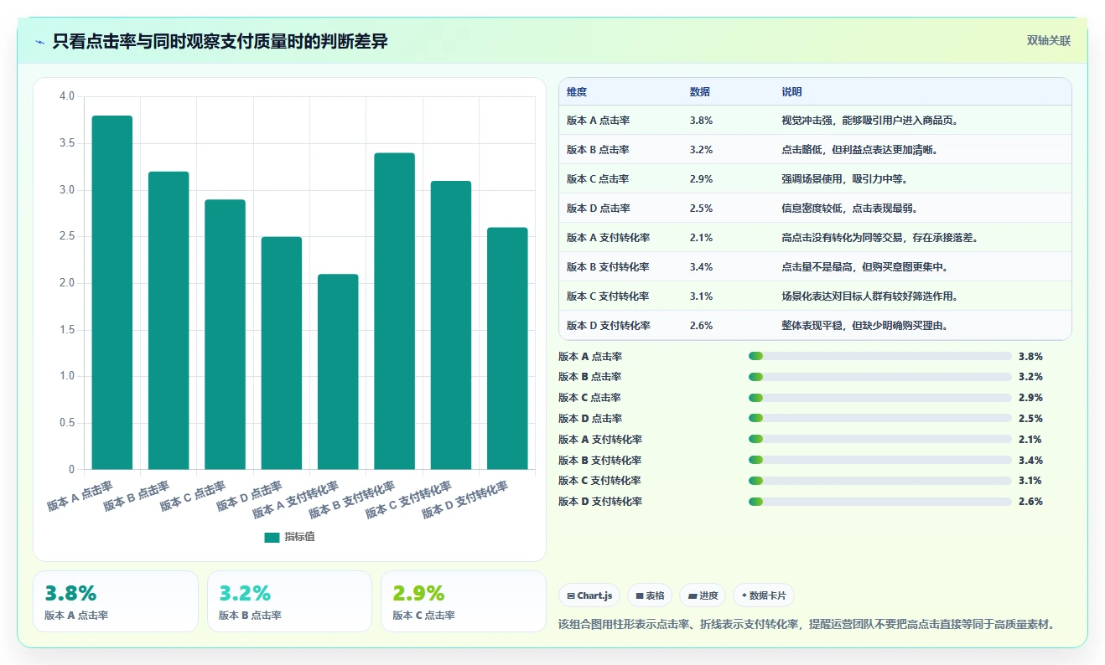
Task: Click the 版本 A 点击率 chart bar
Action: click(x=112, y=292)
